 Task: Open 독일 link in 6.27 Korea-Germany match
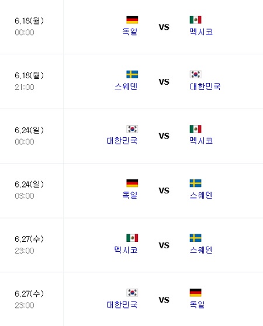click(x=197, y=304)
